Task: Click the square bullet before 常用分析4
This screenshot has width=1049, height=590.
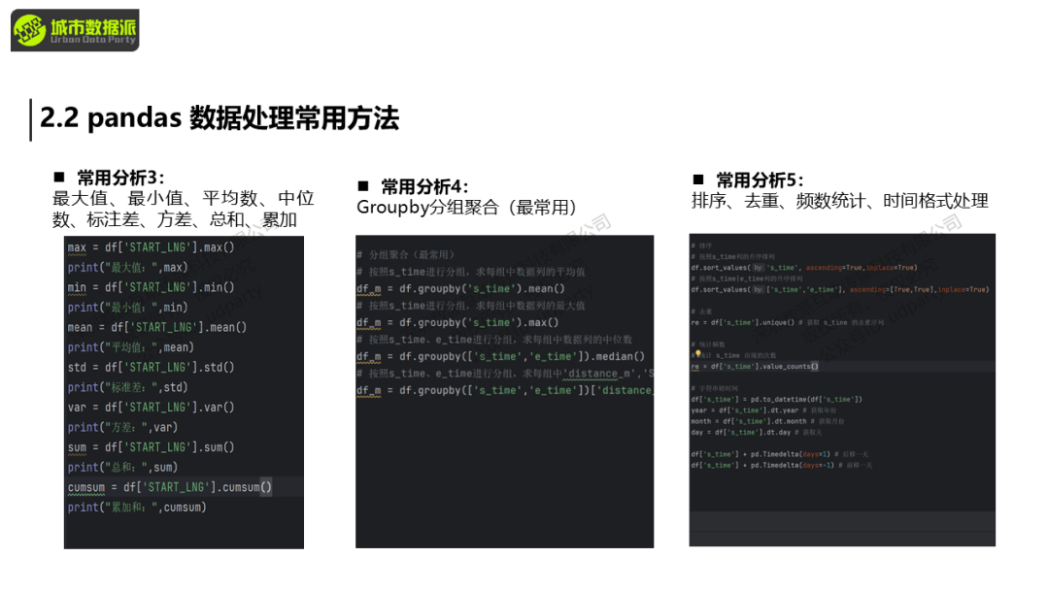Action: coord(363,185)
